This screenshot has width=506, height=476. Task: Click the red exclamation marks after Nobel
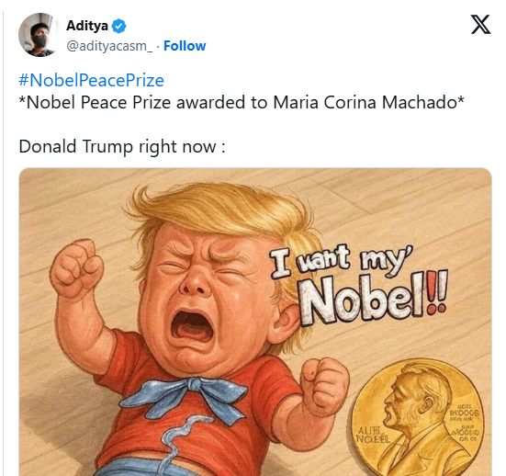437,292
